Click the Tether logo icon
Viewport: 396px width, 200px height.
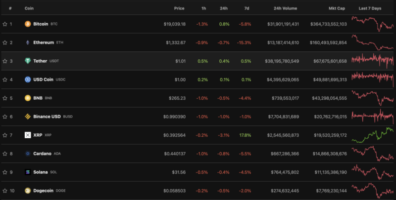(28, 61)
